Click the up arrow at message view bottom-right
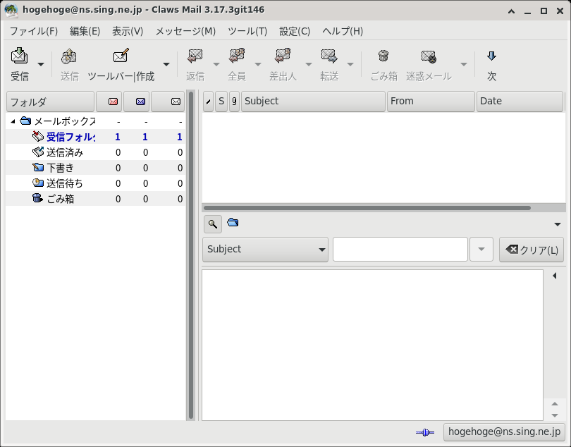The height and width of the screenshot is (447, 571). (x=555, y=404)
